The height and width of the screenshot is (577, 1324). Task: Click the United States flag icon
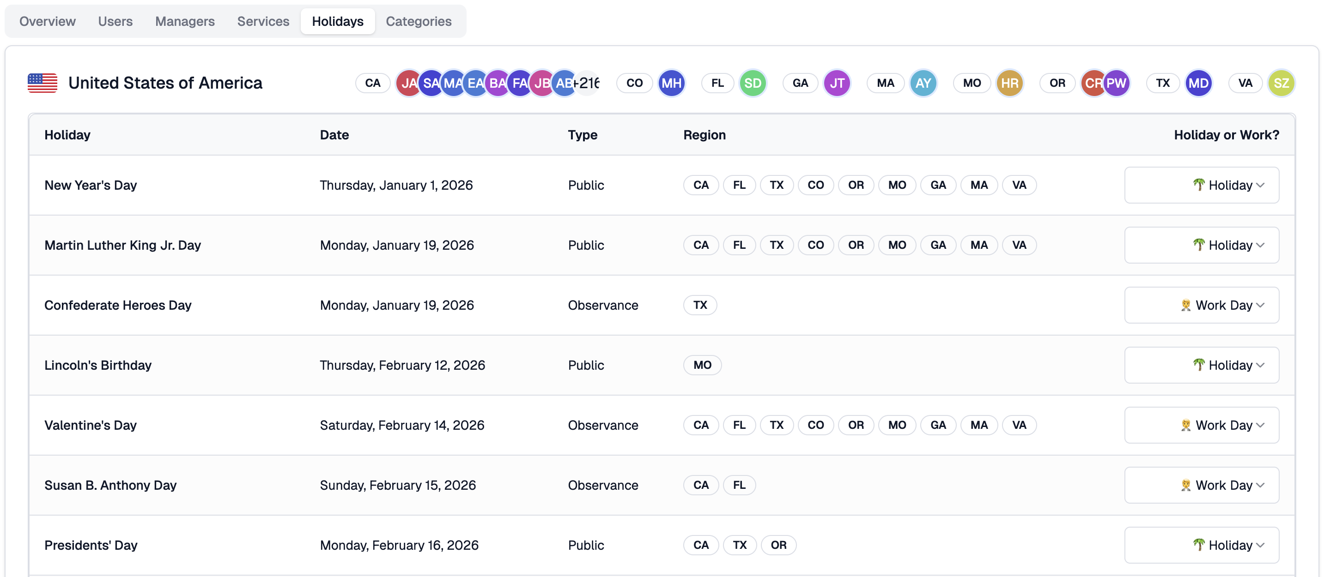(x=42, y=83)
